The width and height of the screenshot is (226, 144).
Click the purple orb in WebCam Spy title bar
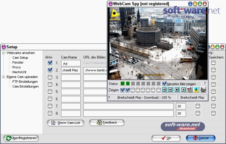click(x=111, y=4)
